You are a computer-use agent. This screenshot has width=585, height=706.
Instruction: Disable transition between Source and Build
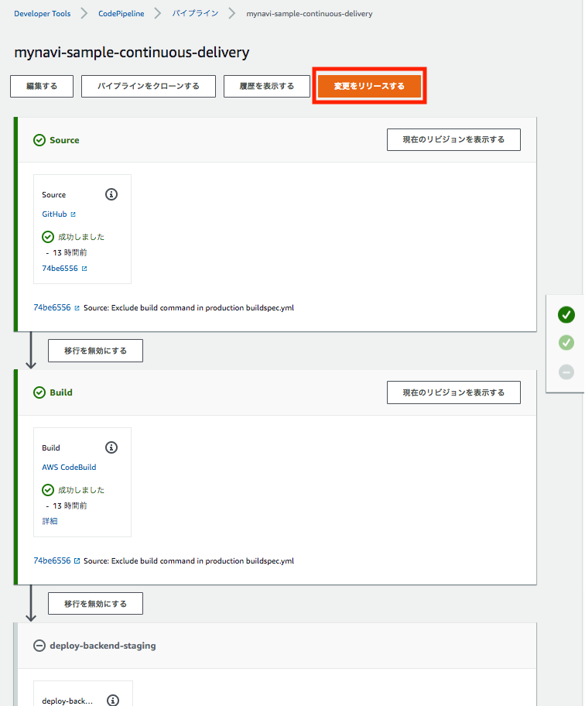click(x=95, y=351)
